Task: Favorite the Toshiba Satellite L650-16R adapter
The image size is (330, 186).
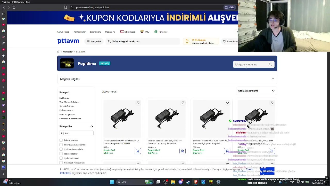Action: [x=183, y=103]
